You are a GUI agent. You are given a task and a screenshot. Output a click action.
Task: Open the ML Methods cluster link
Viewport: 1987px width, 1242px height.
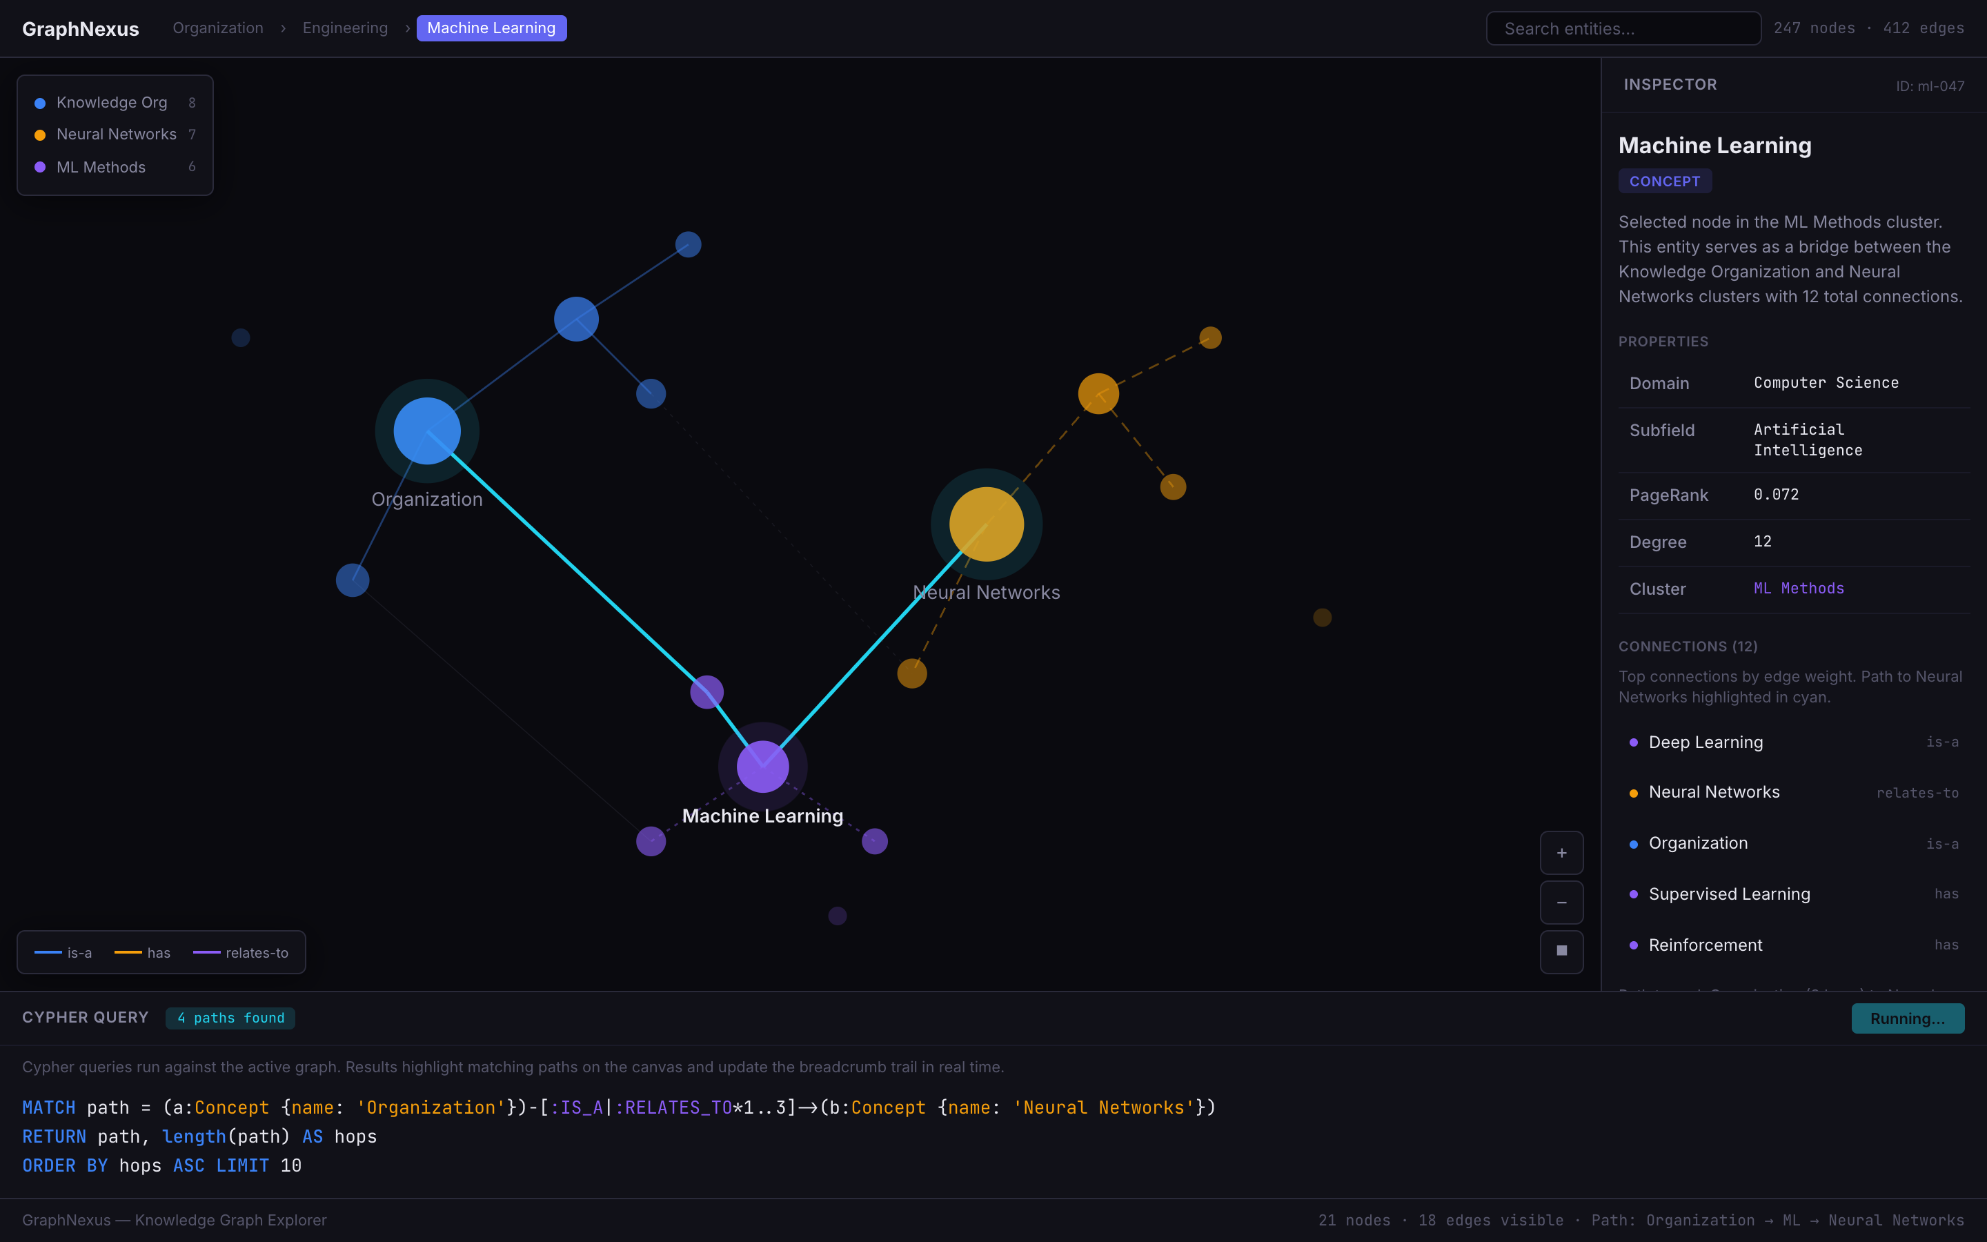pos(1798,588)
